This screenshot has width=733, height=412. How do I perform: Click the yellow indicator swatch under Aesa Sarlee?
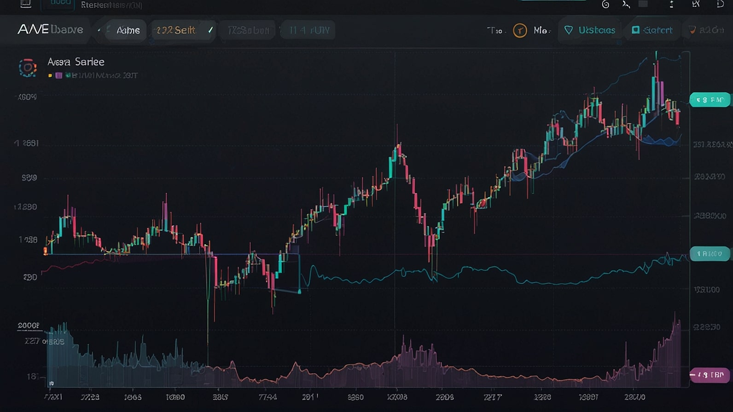50,75
